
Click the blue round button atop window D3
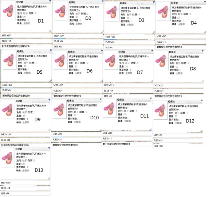(154, 2)
